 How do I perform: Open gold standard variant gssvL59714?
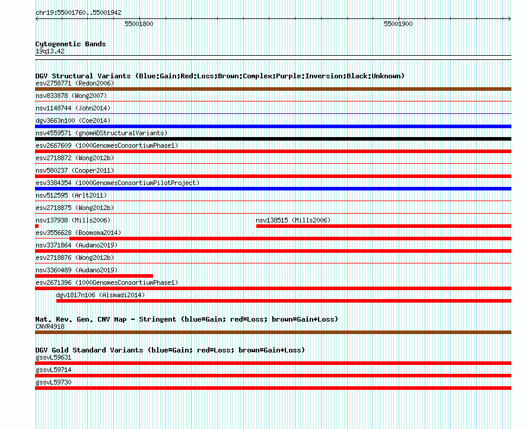point(53,370)
